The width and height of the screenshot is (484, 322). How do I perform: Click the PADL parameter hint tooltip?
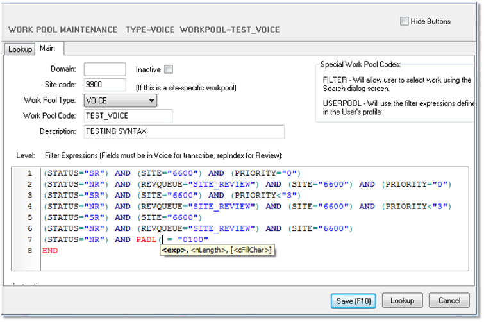(x=217, y=250)
